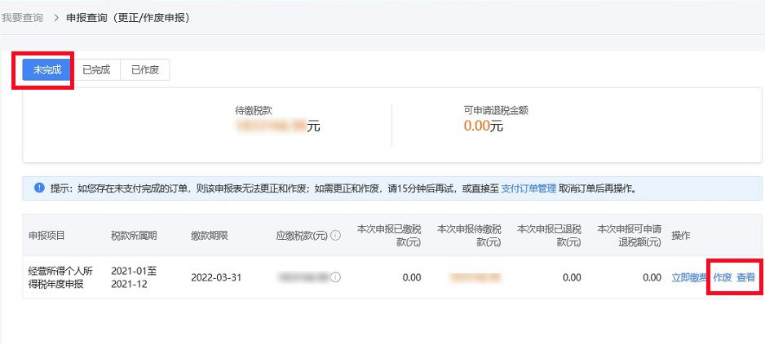Viewport: 765px width, 345px height.
Task: Click the 2022-03-31 deadline cell
Action: (214, 277)
